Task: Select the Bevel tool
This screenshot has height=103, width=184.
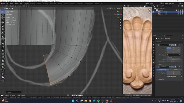Action: [3, 51]
